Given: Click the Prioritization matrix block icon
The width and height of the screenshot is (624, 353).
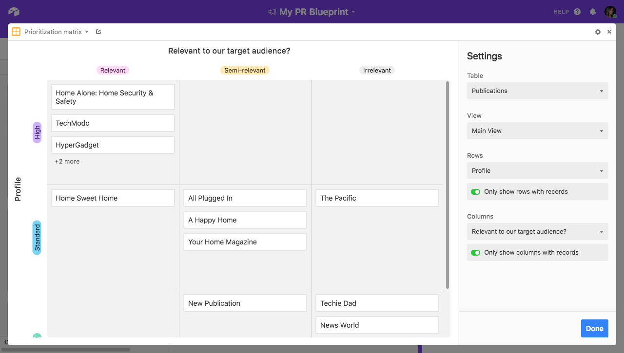Looking at the screenshot, I should (16, 32).
